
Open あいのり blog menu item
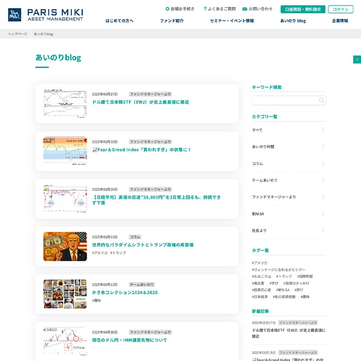[293, 21]
